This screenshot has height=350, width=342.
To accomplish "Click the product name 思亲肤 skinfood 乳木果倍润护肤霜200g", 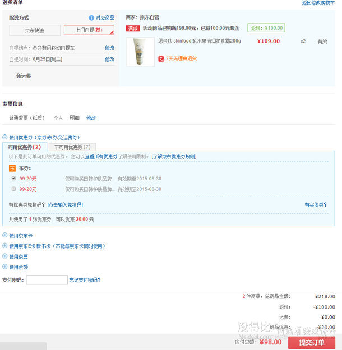I will (200, 41).
